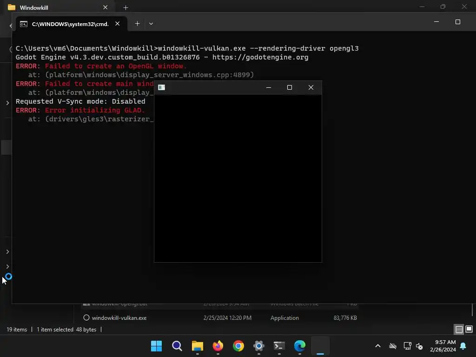Open network status tray icon
The width and height of the screenshot is (476, 357).
click(407, 346)
